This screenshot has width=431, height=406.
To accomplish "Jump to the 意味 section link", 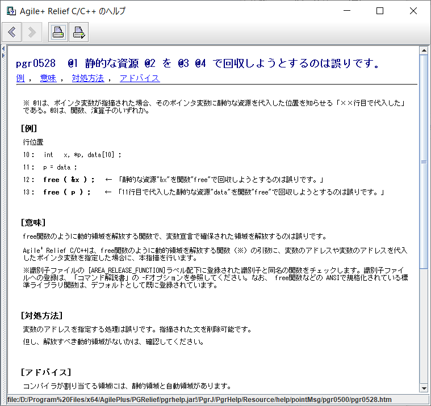I will pos(48,78).
